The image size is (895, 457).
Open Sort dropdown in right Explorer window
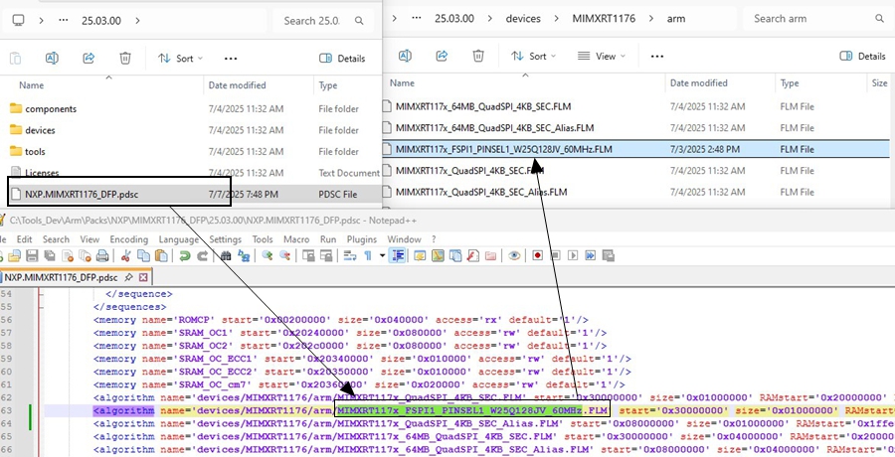[x=534, y=56]
